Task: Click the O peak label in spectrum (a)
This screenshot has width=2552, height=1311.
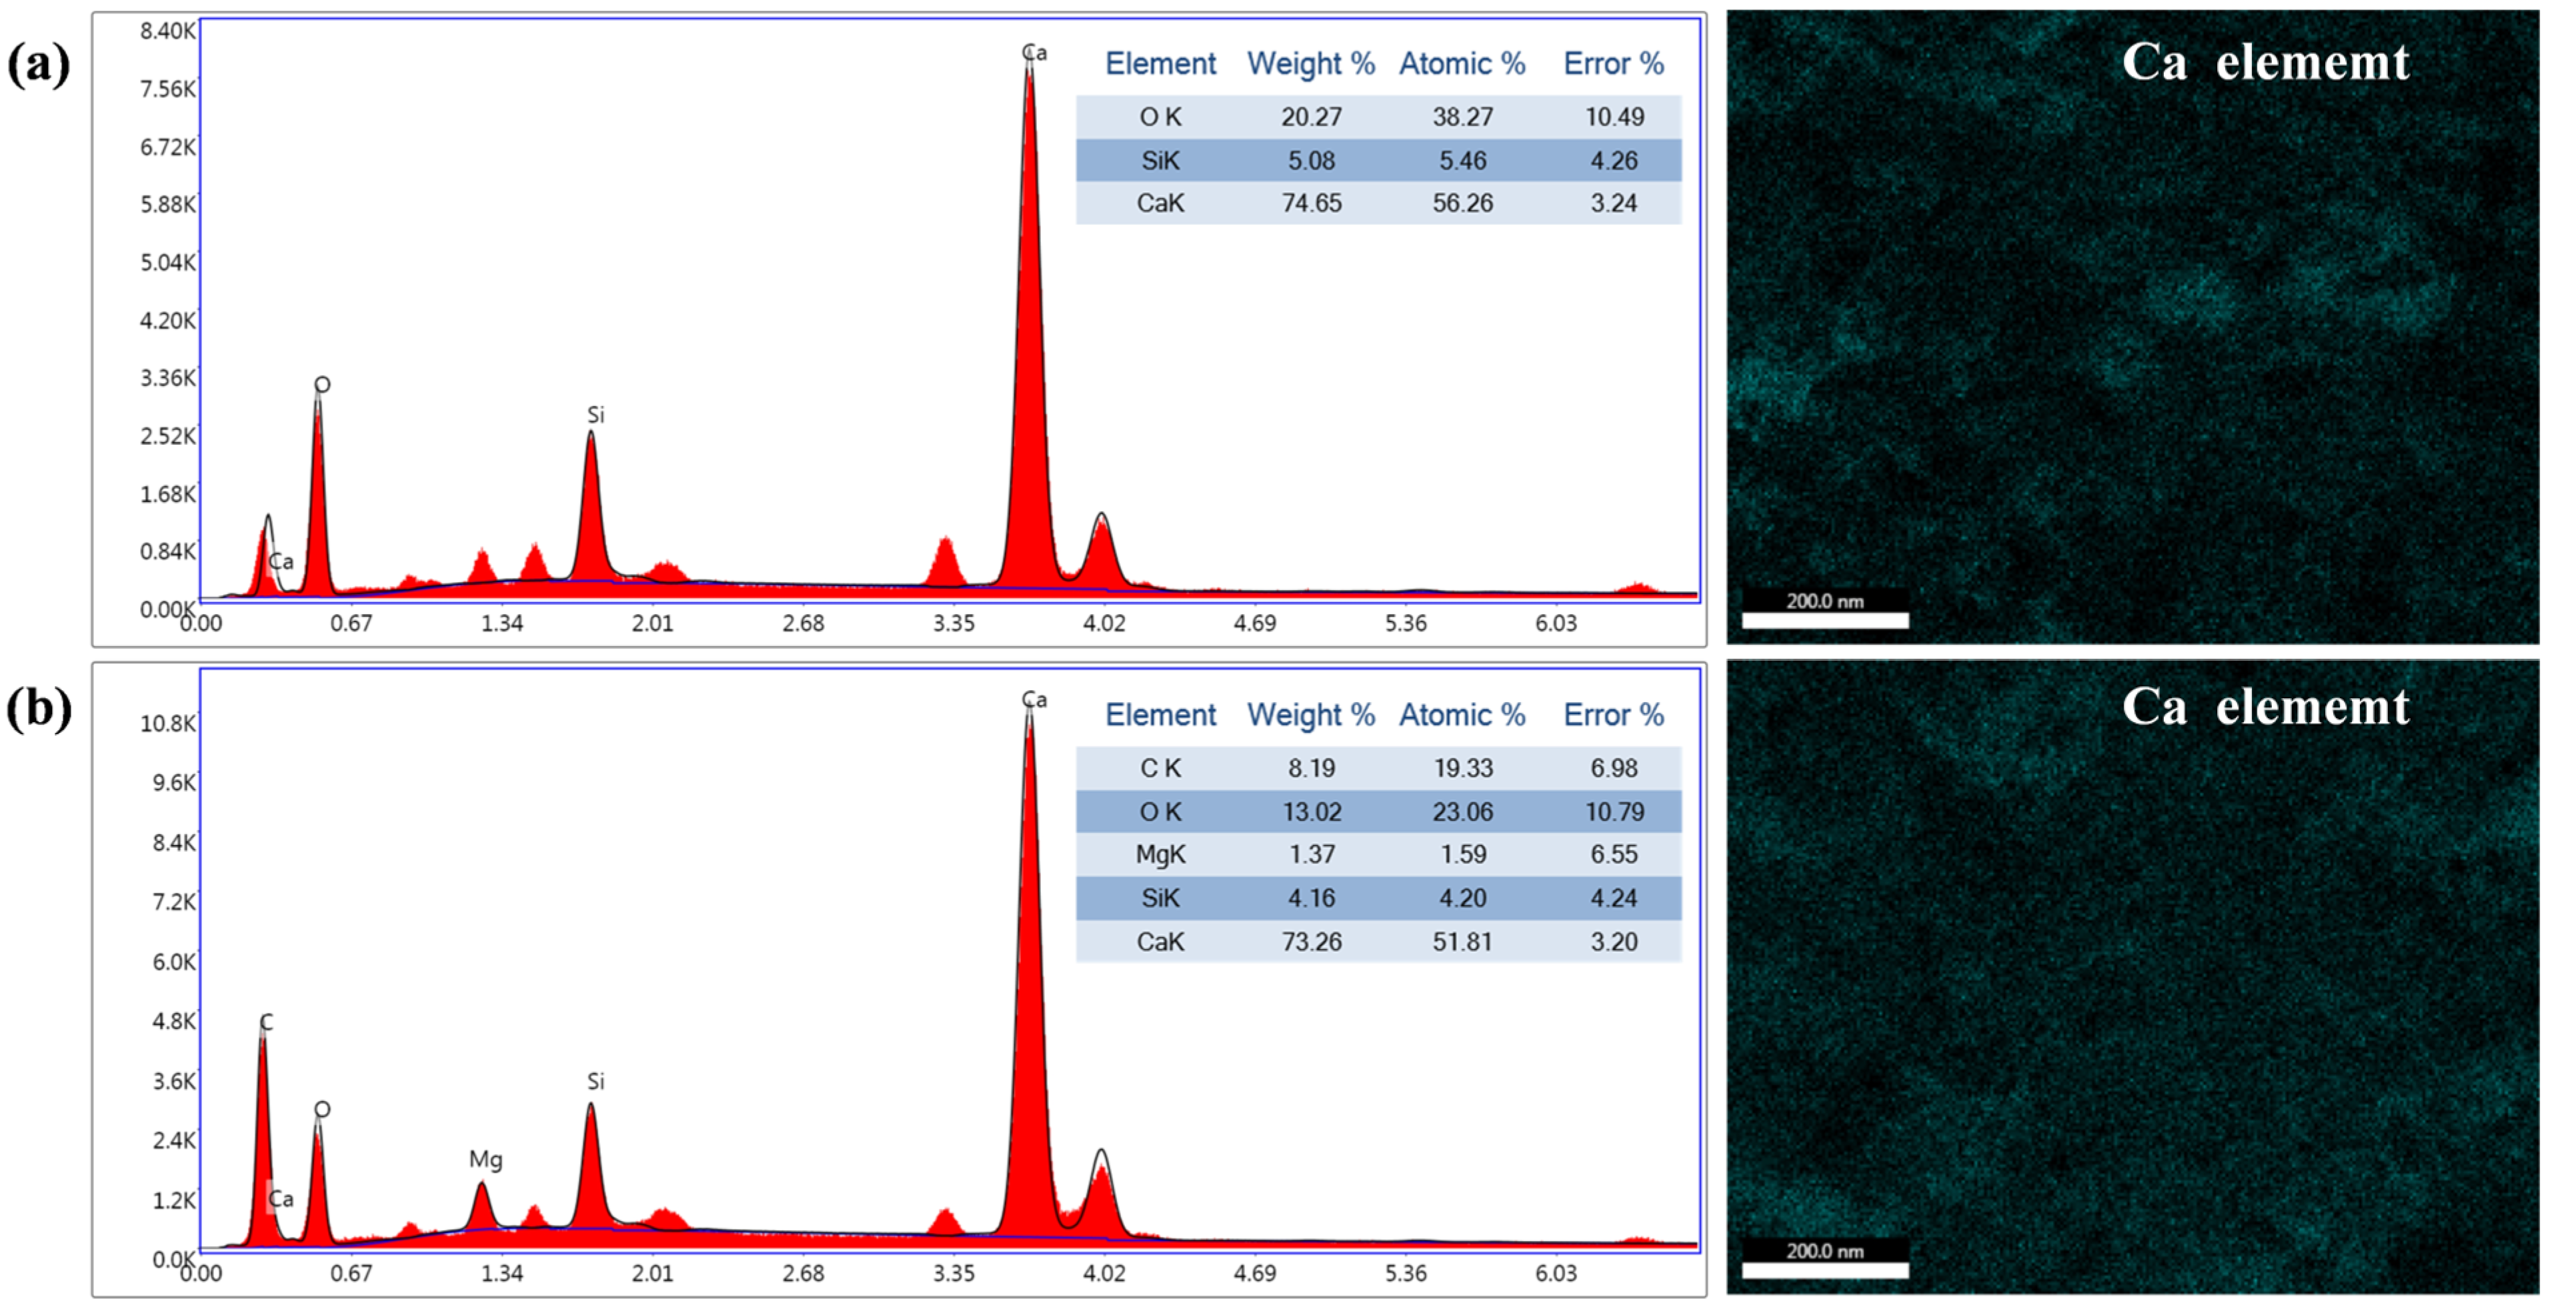Action: point(322,385)
